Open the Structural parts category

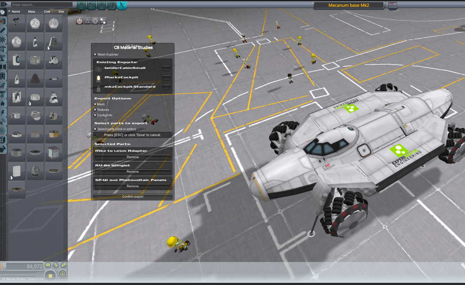pos(3,49)
